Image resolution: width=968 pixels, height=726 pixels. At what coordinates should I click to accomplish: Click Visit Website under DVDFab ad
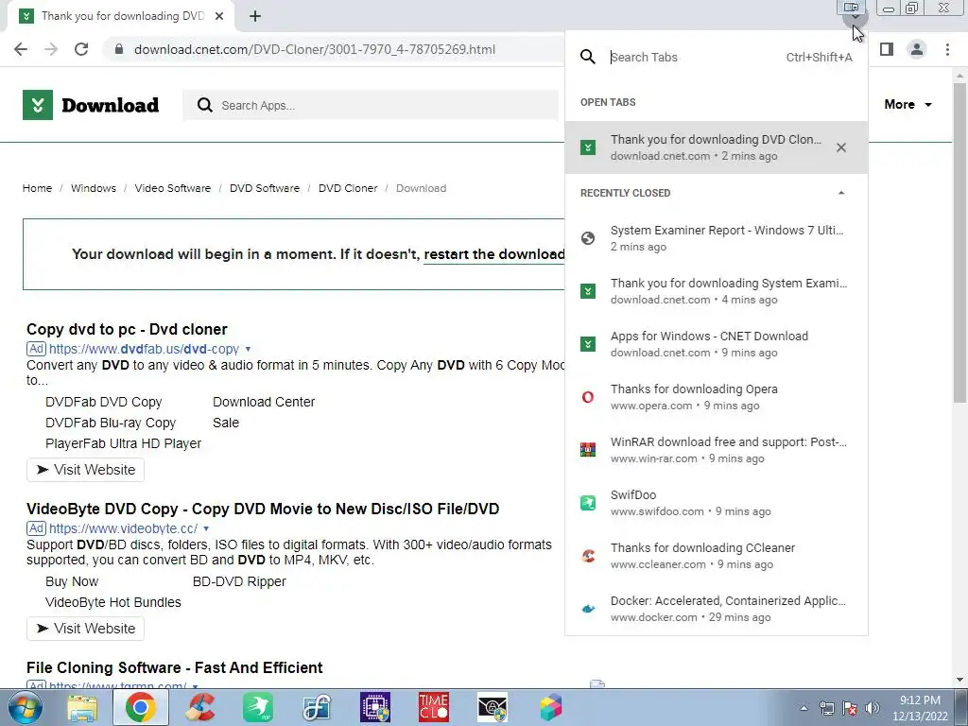(x=86, y=470)
